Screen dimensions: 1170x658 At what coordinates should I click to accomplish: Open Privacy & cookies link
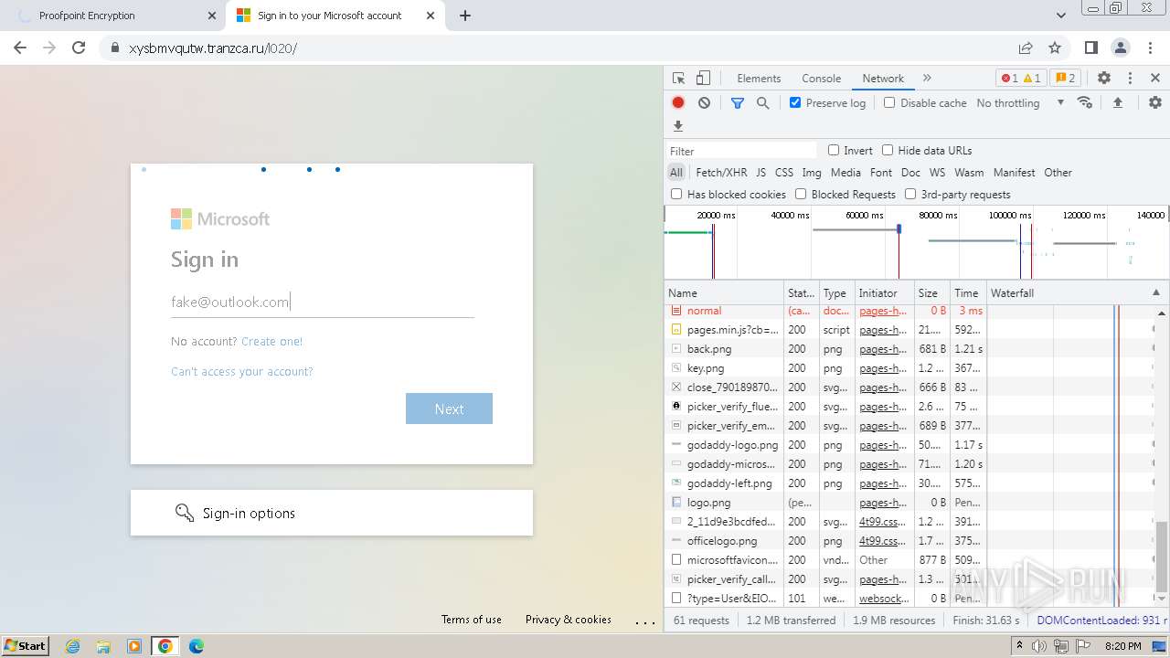tap(569, 620)
